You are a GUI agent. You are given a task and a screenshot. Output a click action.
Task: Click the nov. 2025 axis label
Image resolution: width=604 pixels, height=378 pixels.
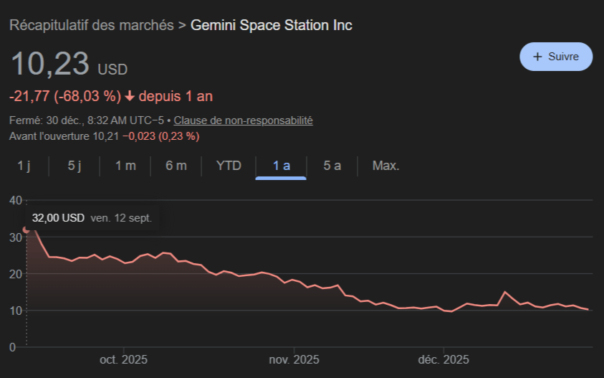[294, 360]
